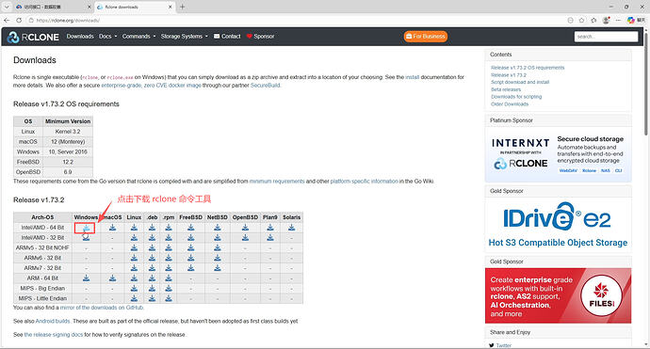This screenshot has width=650, height=349.
Task: Download macOS ARM 64 Bit build
Action: [x=112, y=278]
